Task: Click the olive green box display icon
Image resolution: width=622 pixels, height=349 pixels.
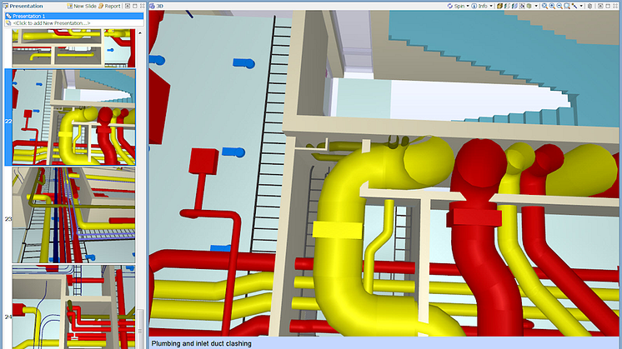Action: [529, 6]
